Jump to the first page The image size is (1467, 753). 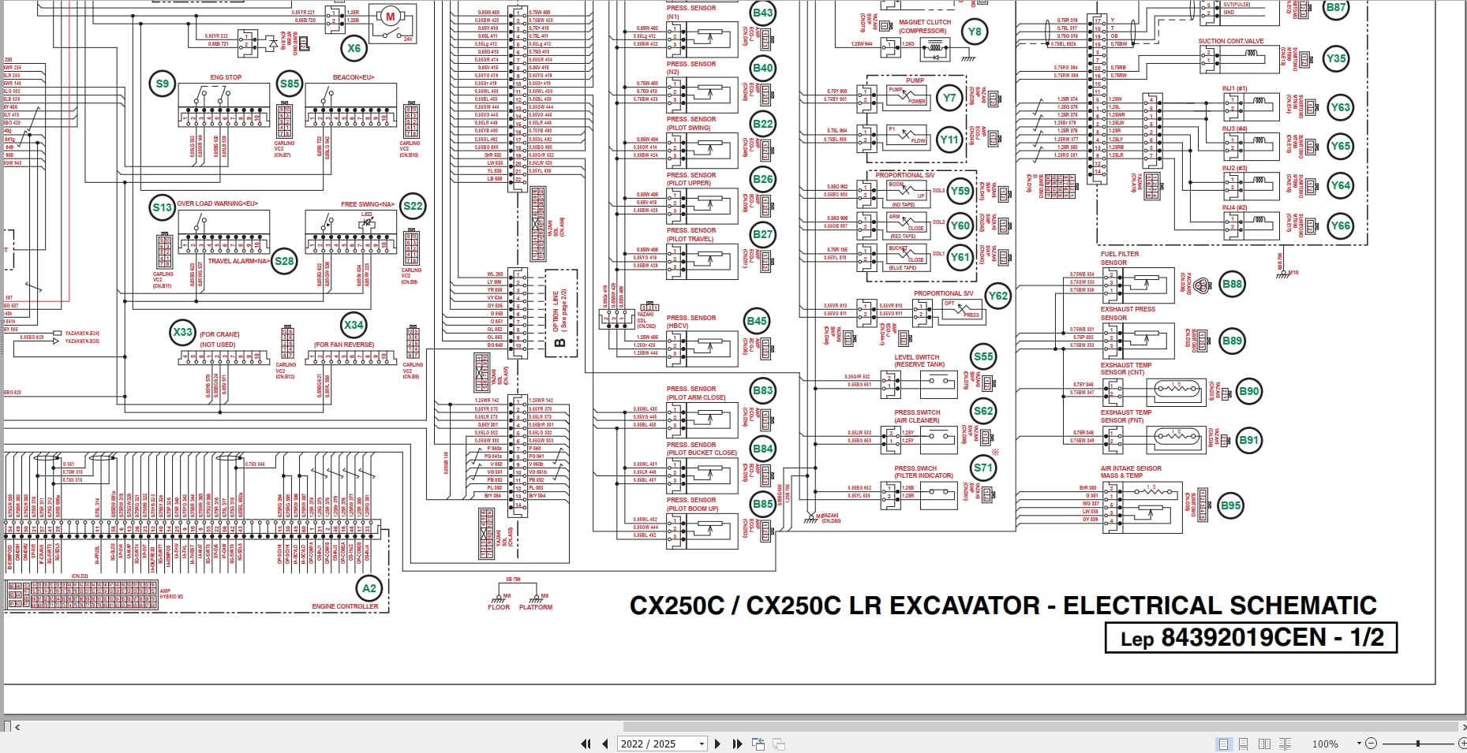[586, 744]
